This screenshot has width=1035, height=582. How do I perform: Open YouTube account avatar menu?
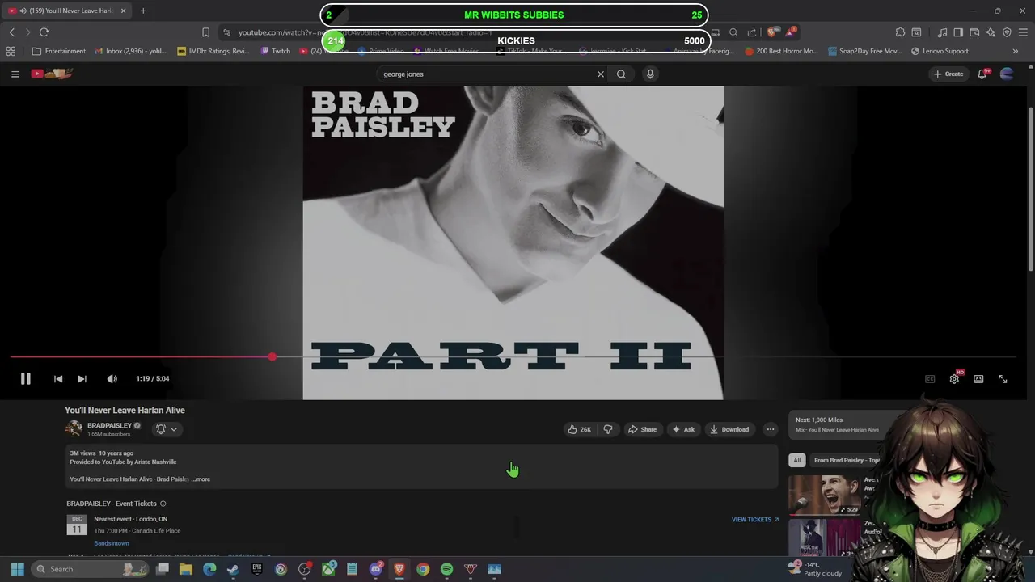pos(1007,74)
